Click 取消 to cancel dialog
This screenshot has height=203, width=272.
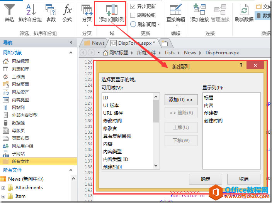point(243,179)
